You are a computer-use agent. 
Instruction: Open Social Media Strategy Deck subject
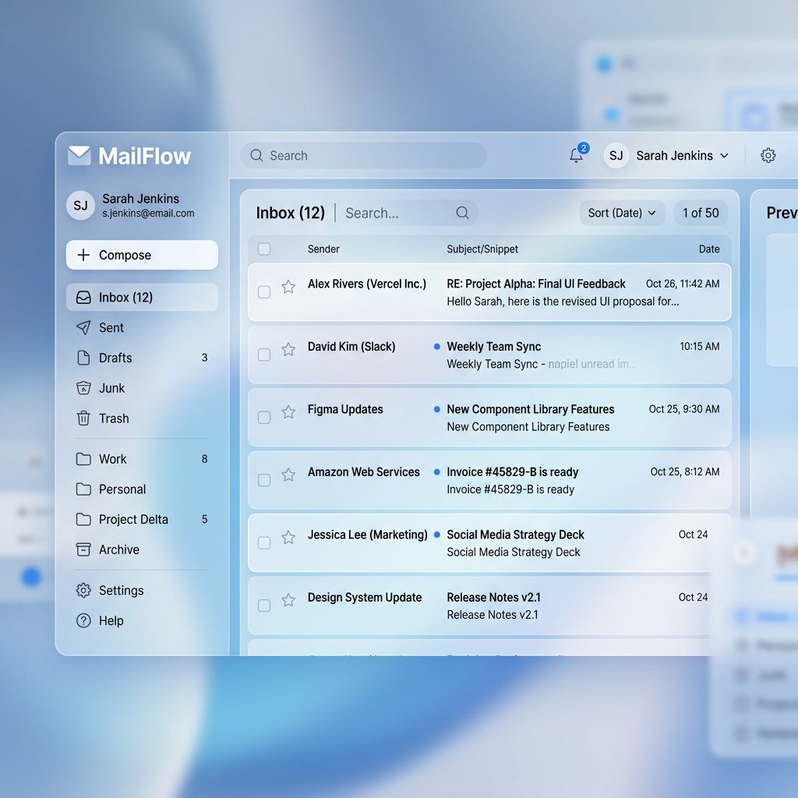(515, 535)
